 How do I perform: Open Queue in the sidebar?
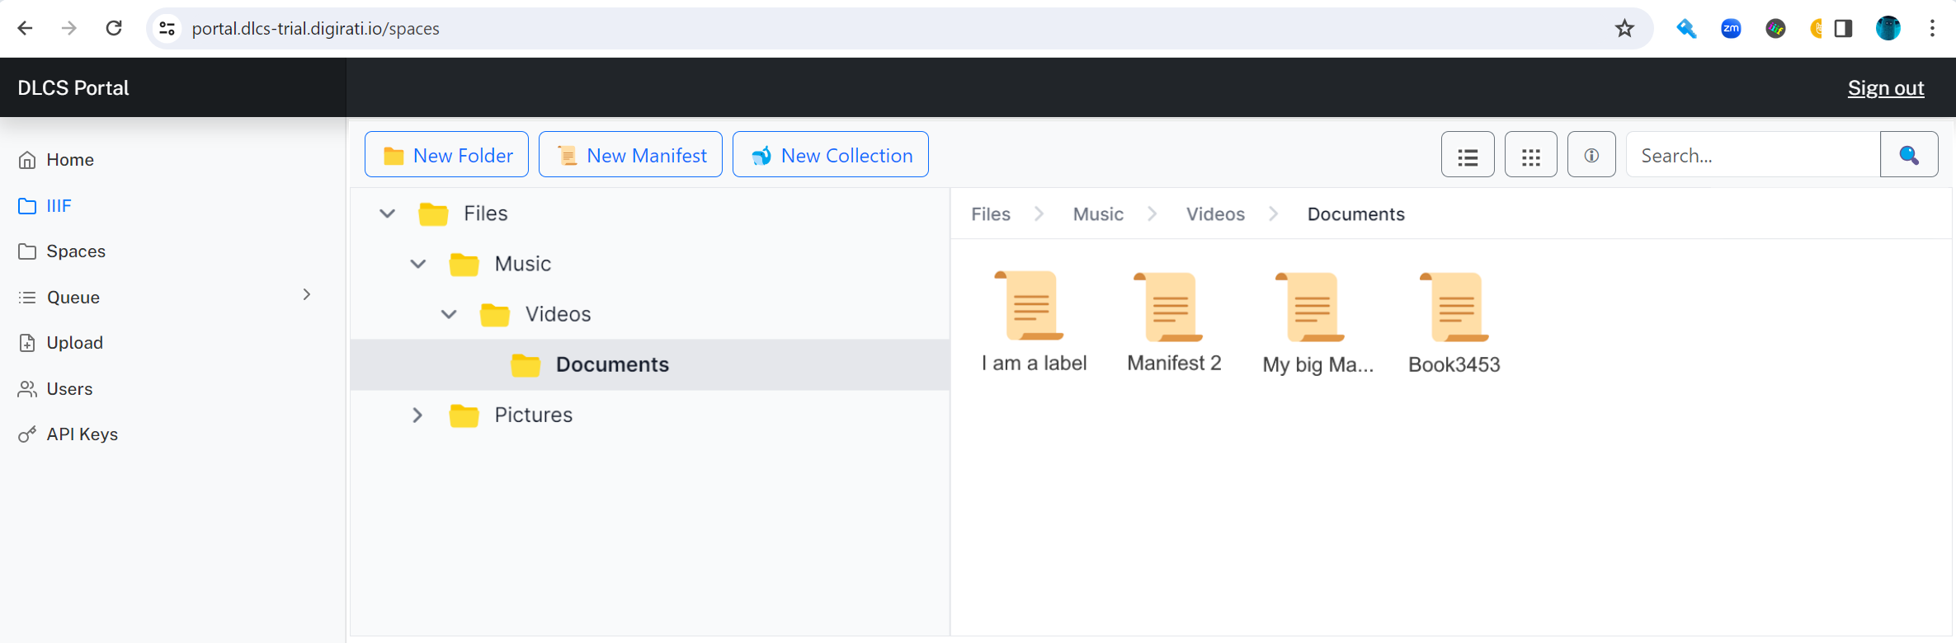point(59,298)
